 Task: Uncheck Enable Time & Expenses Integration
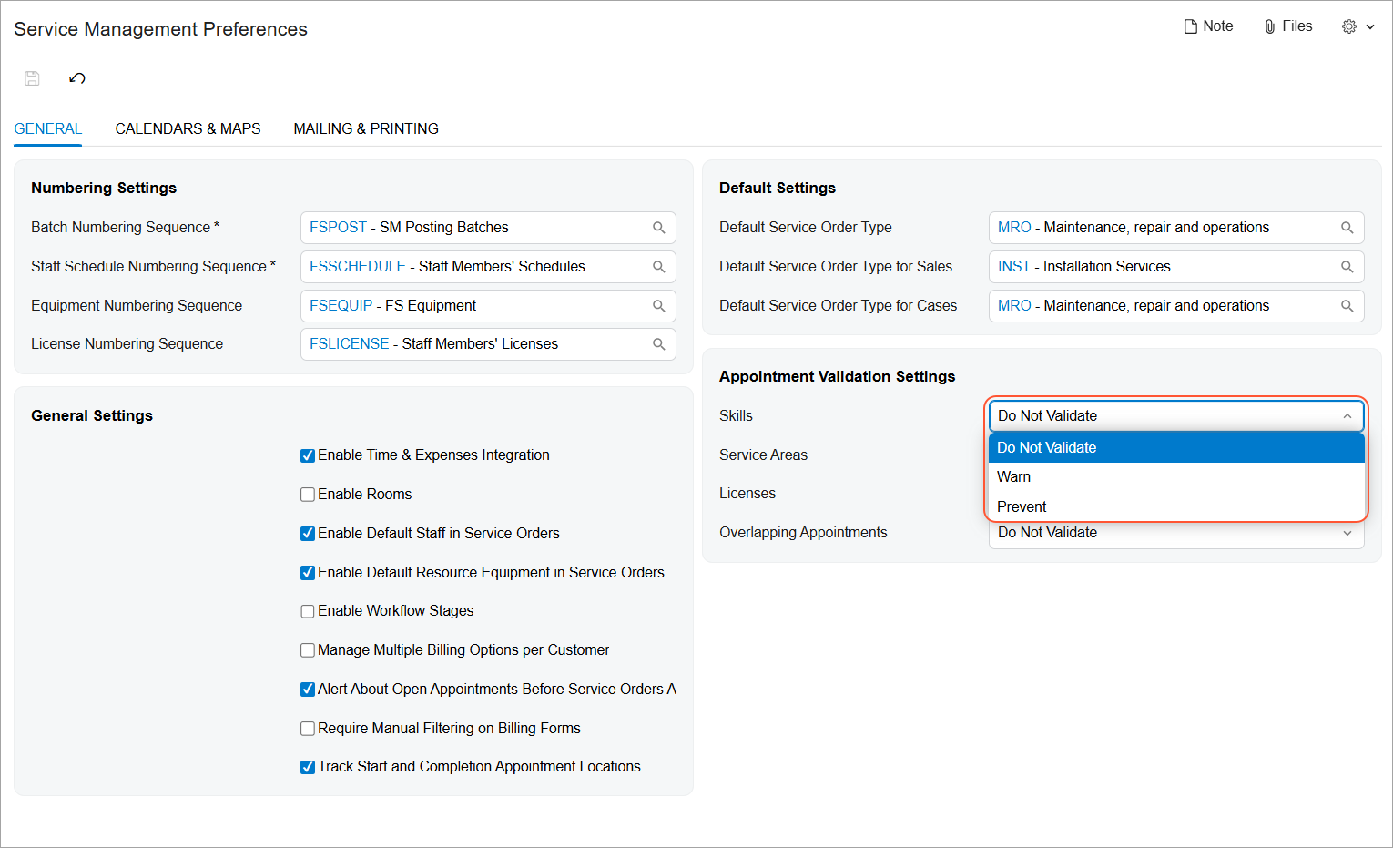coord(308,455)
